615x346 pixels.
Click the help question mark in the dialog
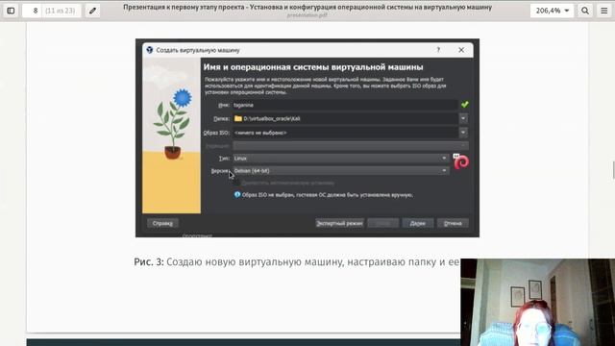438,50
